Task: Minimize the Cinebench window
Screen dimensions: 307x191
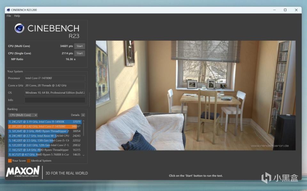Action: (274, 10)
